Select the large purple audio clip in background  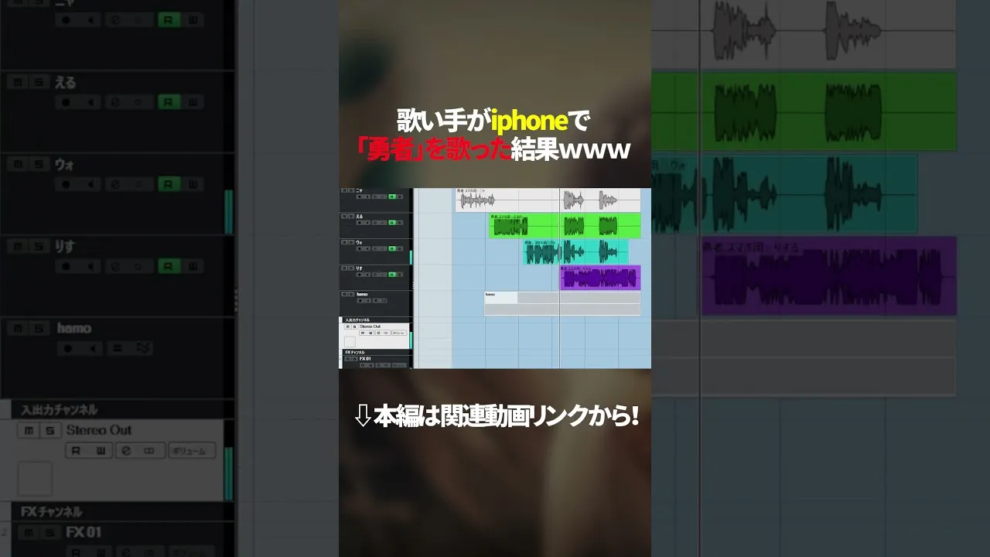(828, 276)
